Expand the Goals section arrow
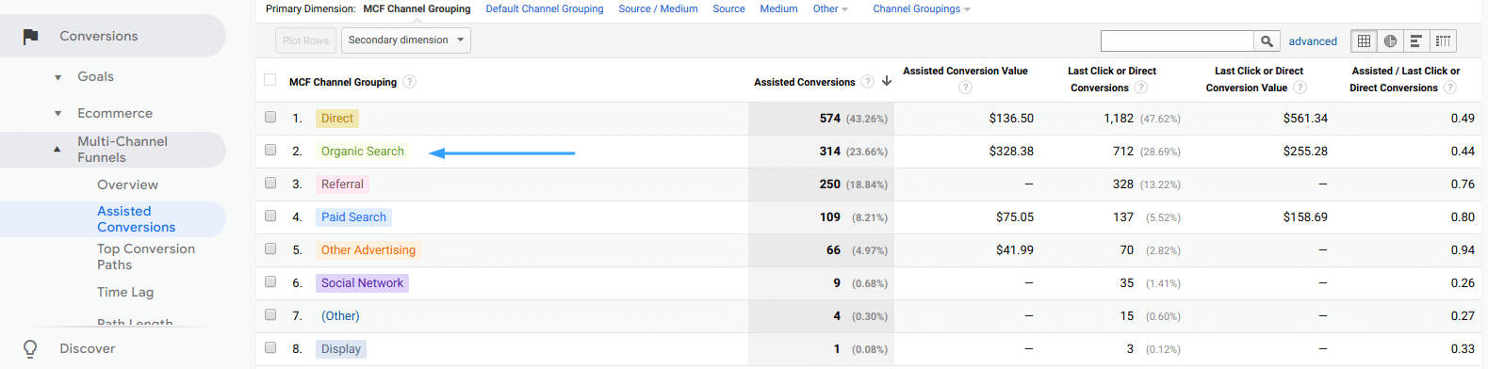The height and width of the screenshot is (369, 1488). pos(57,77)
